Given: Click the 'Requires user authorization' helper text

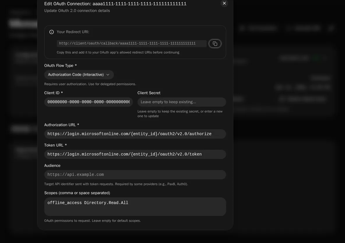Looking at the screenshot, I should (x=90, y=84).
